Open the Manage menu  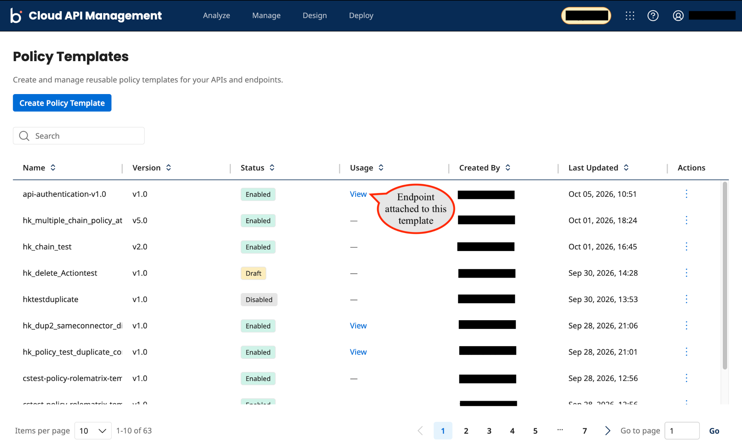pos(266,16)
